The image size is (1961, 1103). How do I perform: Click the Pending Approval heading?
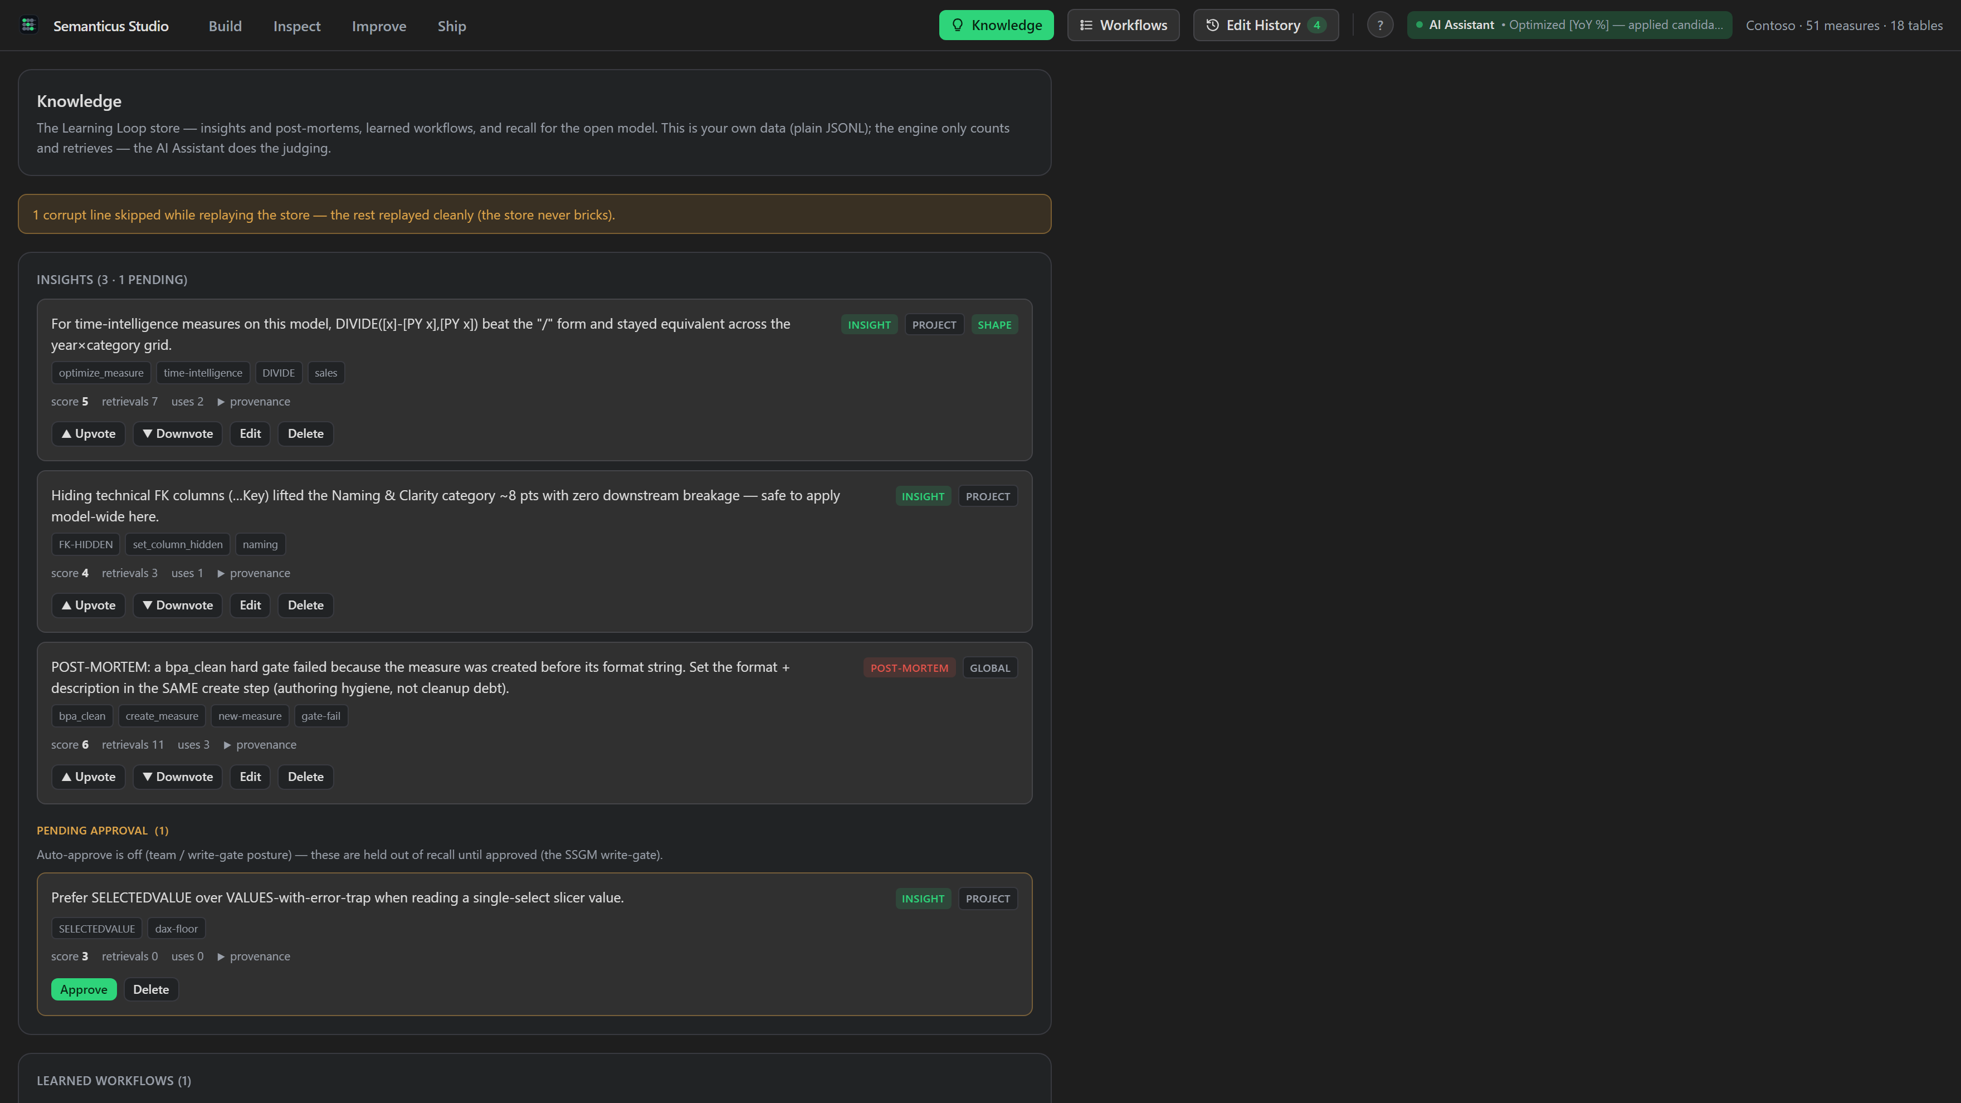tap(103, 831)
